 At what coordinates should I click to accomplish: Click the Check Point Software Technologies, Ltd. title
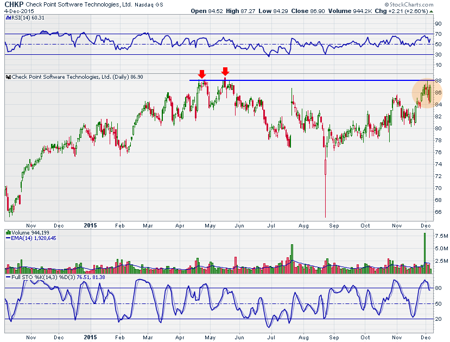pyautogui.click(x=79, y=4)
